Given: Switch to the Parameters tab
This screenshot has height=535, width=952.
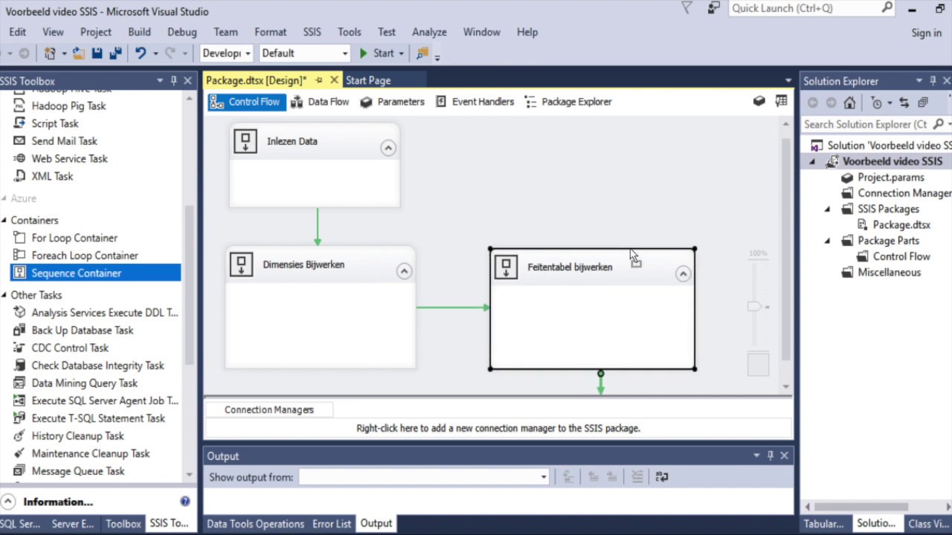Looking at the screenshot, I should click(392, 102).
